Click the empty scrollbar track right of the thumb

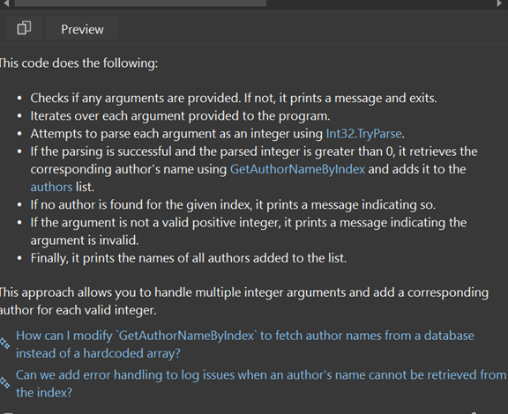[x=381, y=3]
